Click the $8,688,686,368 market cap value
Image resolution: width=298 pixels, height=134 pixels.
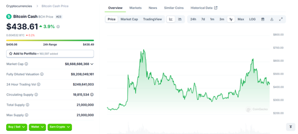pyautogui.click(x=77, y=64)
